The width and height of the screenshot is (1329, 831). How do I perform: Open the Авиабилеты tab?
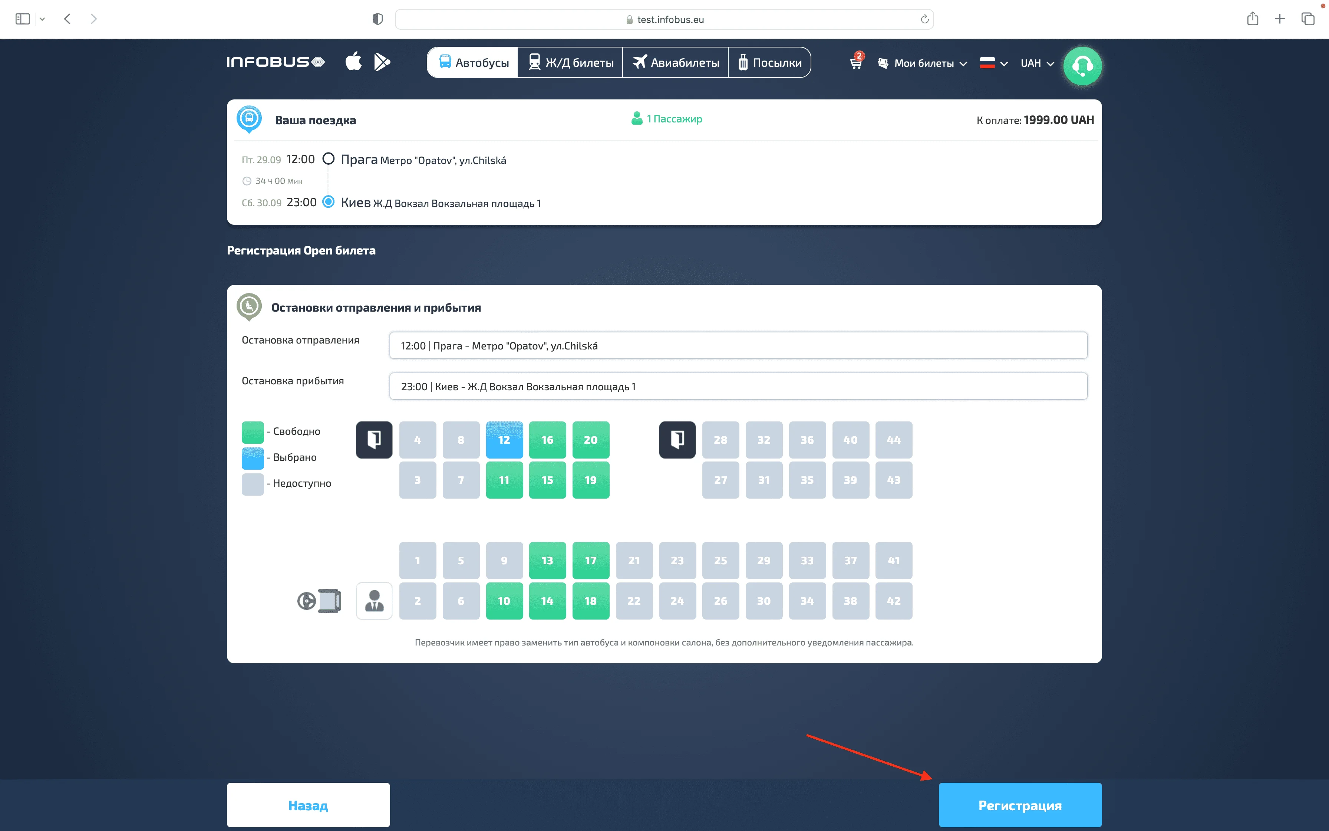tap(676, 63)
